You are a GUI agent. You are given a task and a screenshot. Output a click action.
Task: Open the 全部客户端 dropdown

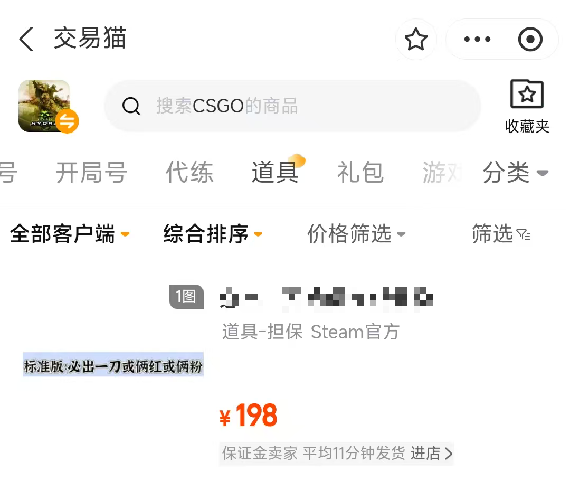click(70, 234)
